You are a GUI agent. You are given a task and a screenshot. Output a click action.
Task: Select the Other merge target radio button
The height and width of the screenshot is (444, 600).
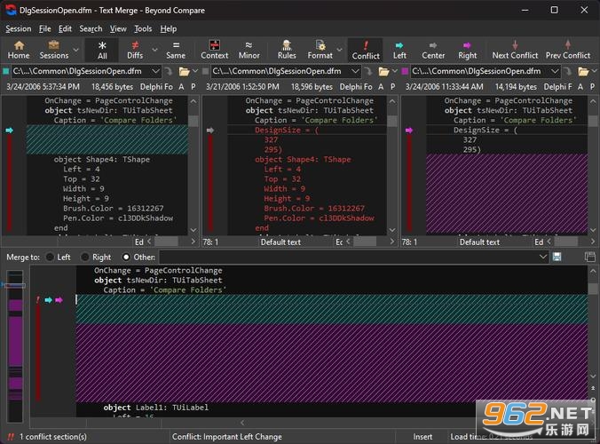pyautogui.click(x=126, y=258)
